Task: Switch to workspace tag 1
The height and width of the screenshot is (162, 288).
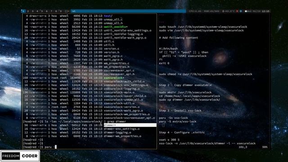Action: [x=23, y=11]
